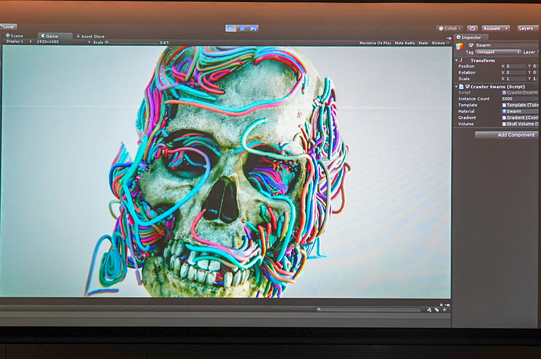Click the Scale X input field
The height and width of the screenshot is (359, 541).
click(x=515, y=78)
